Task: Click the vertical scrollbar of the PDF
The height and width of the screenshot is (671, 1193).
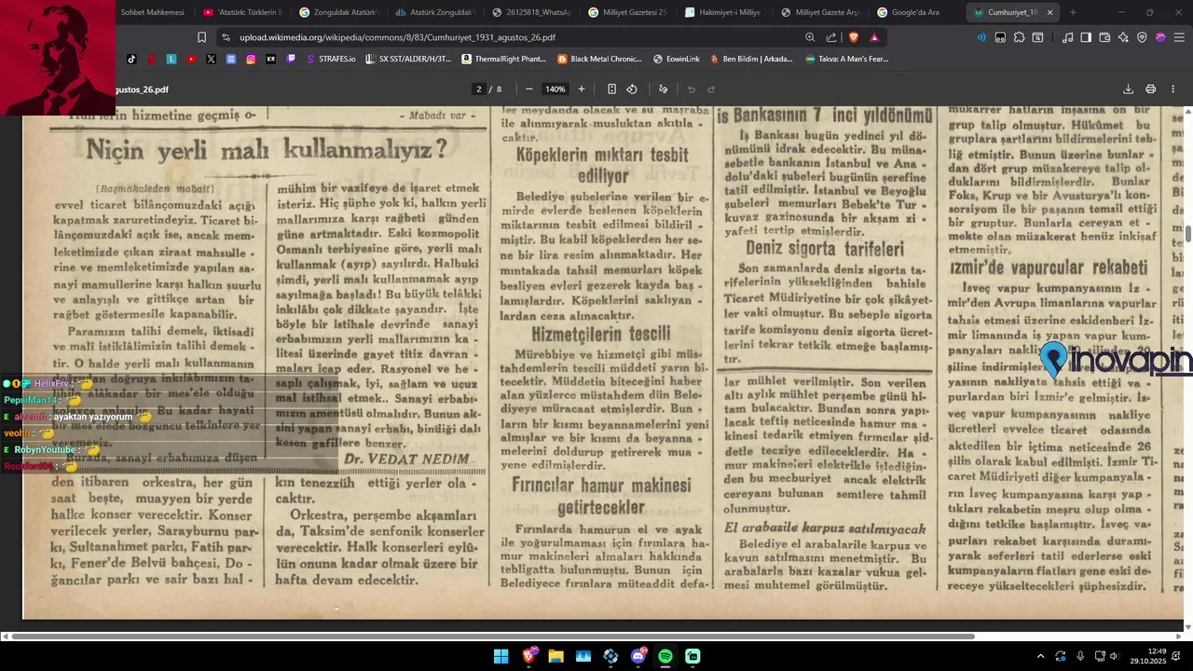Action: tap(1188, 234)
